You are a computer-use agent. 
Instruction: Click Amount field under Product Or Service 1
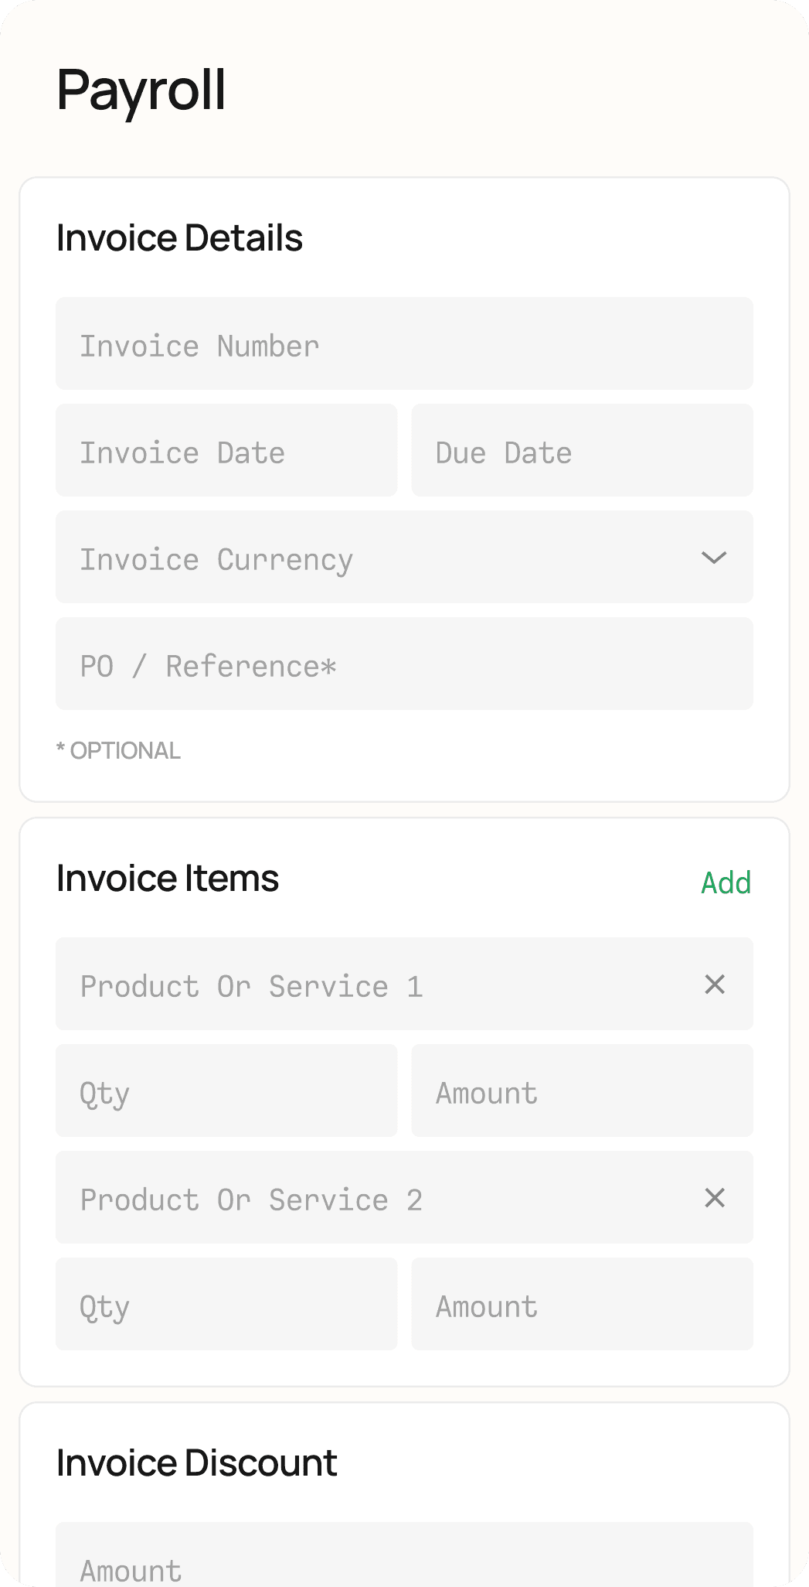(x=582, y=1091)
